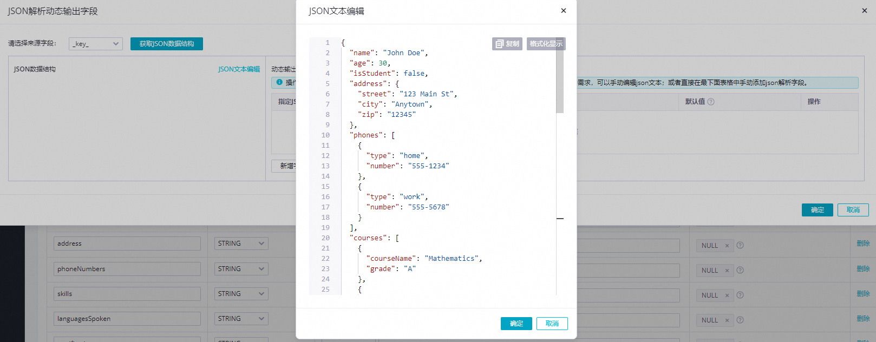Clear NULL default in address row
This screenshot has width=876, height=342.
[727, 246]
